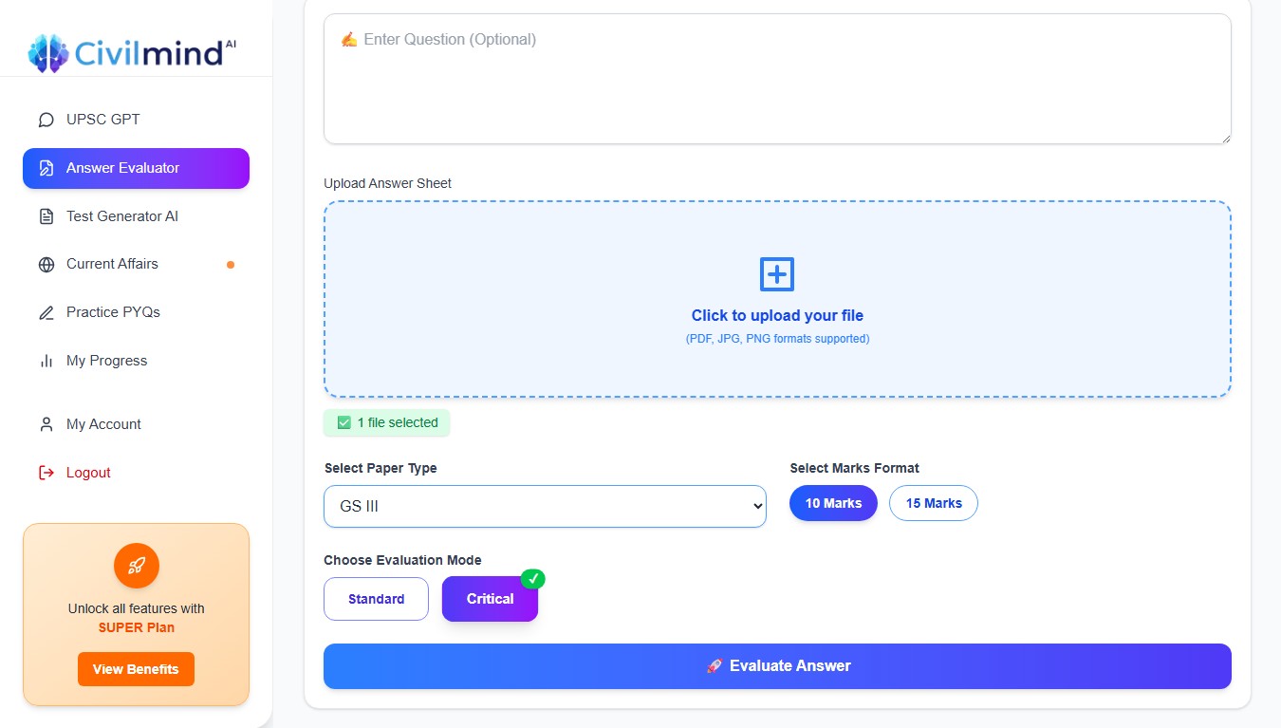The height and width of the screenshot is (728, 1281).
Task: Switch evaluation mode to Standard
Action: click(x=376, y=599)
